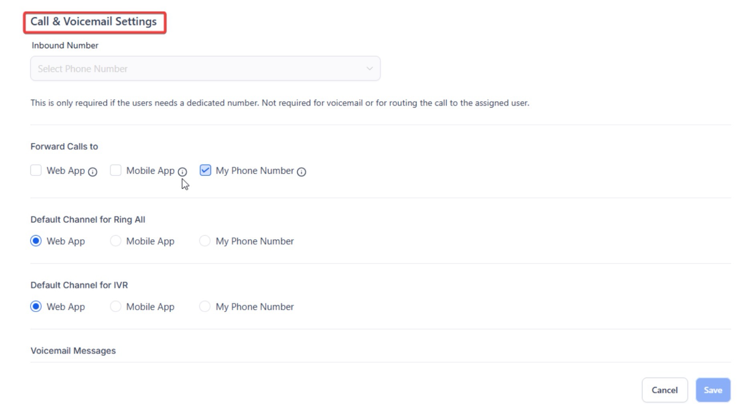
Task: Click the Inbound Number dropdown chevron arrow
Action: 369,68
